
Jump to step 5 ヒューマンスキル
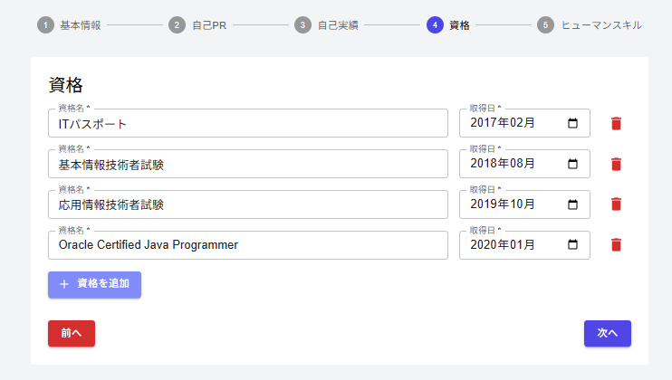590,25
